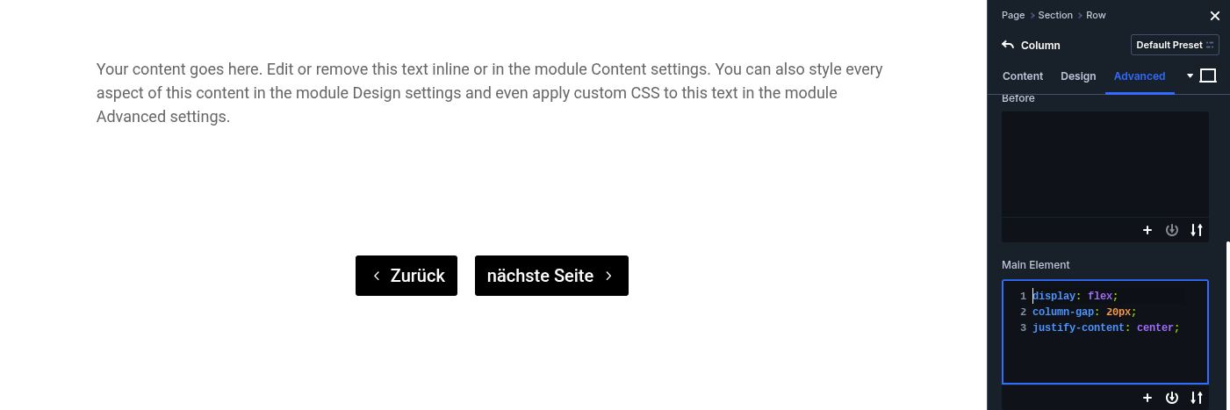Screen dimensions: 1230x410
Task: Click the square panel view icon
Action: (x=1208, y=76)
